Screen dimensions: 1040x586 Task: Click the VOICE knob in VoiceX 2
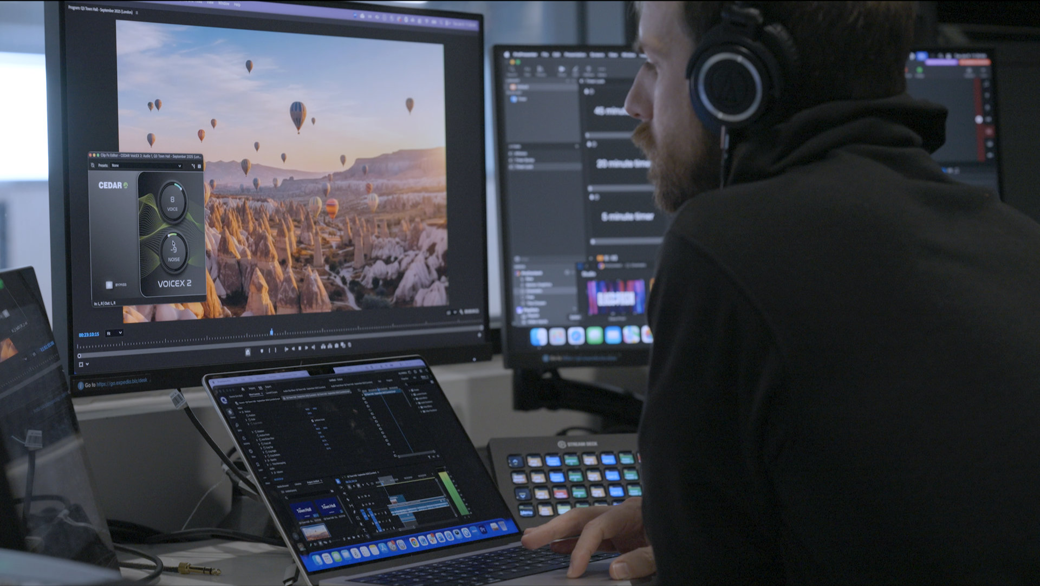[x=172, y=201]
